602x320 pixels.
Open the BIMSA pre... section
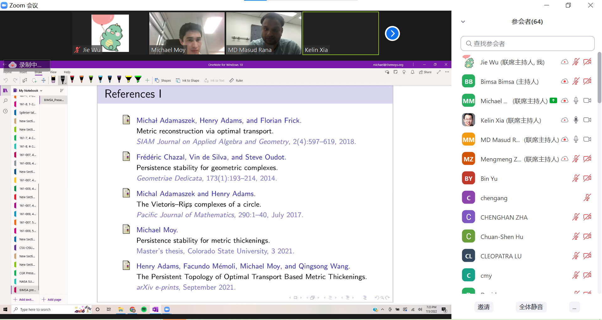click(25, 290)
